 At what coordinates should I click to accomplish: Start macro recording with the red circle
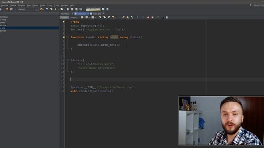point(148,17)
